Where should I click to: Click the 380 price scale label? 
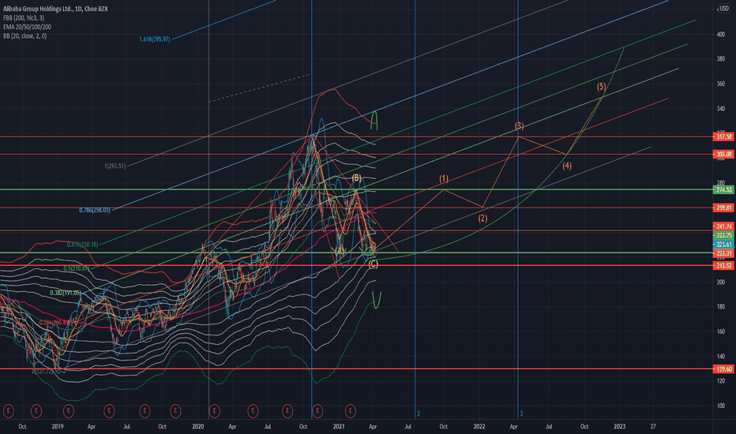pos(720,59)
